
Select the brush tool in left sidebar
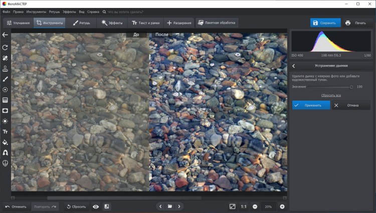(x=5, y=79)
